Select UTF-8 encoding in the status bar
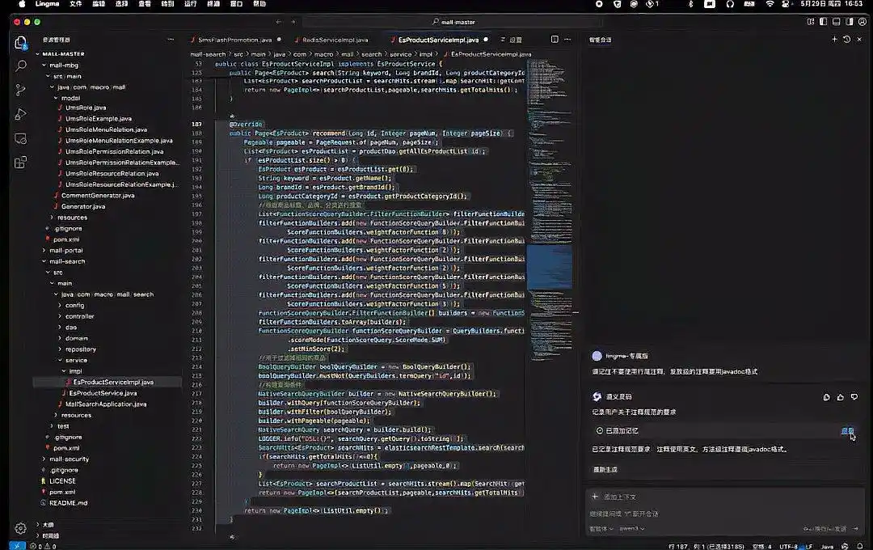 (x=787, y=545)
